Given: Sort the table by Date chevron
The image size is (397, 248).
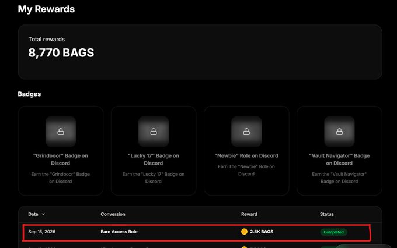Looking at the screenshot, I should [x=43, y=214].
